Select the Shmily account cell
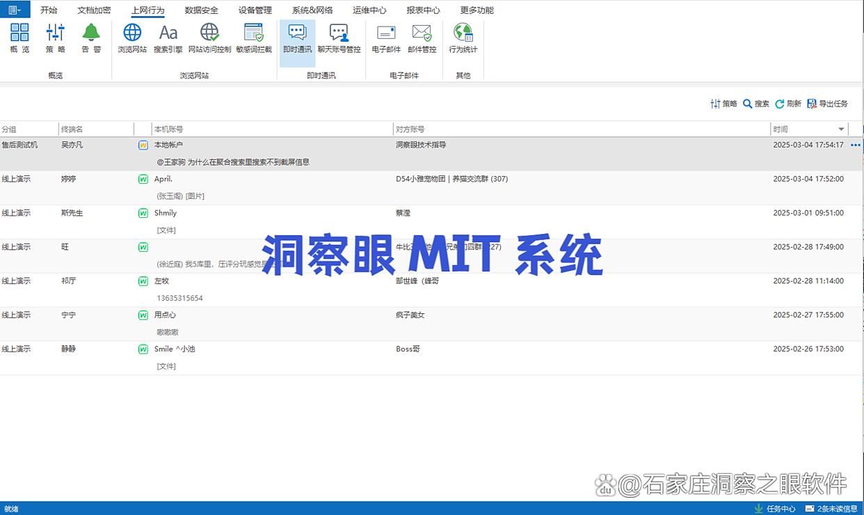The image size is (864, 515). click(166, 213)
